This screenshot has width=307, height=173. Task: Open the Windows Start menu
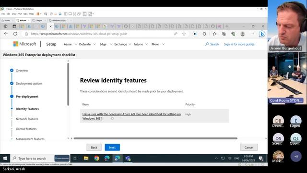(x=5, y=158)
